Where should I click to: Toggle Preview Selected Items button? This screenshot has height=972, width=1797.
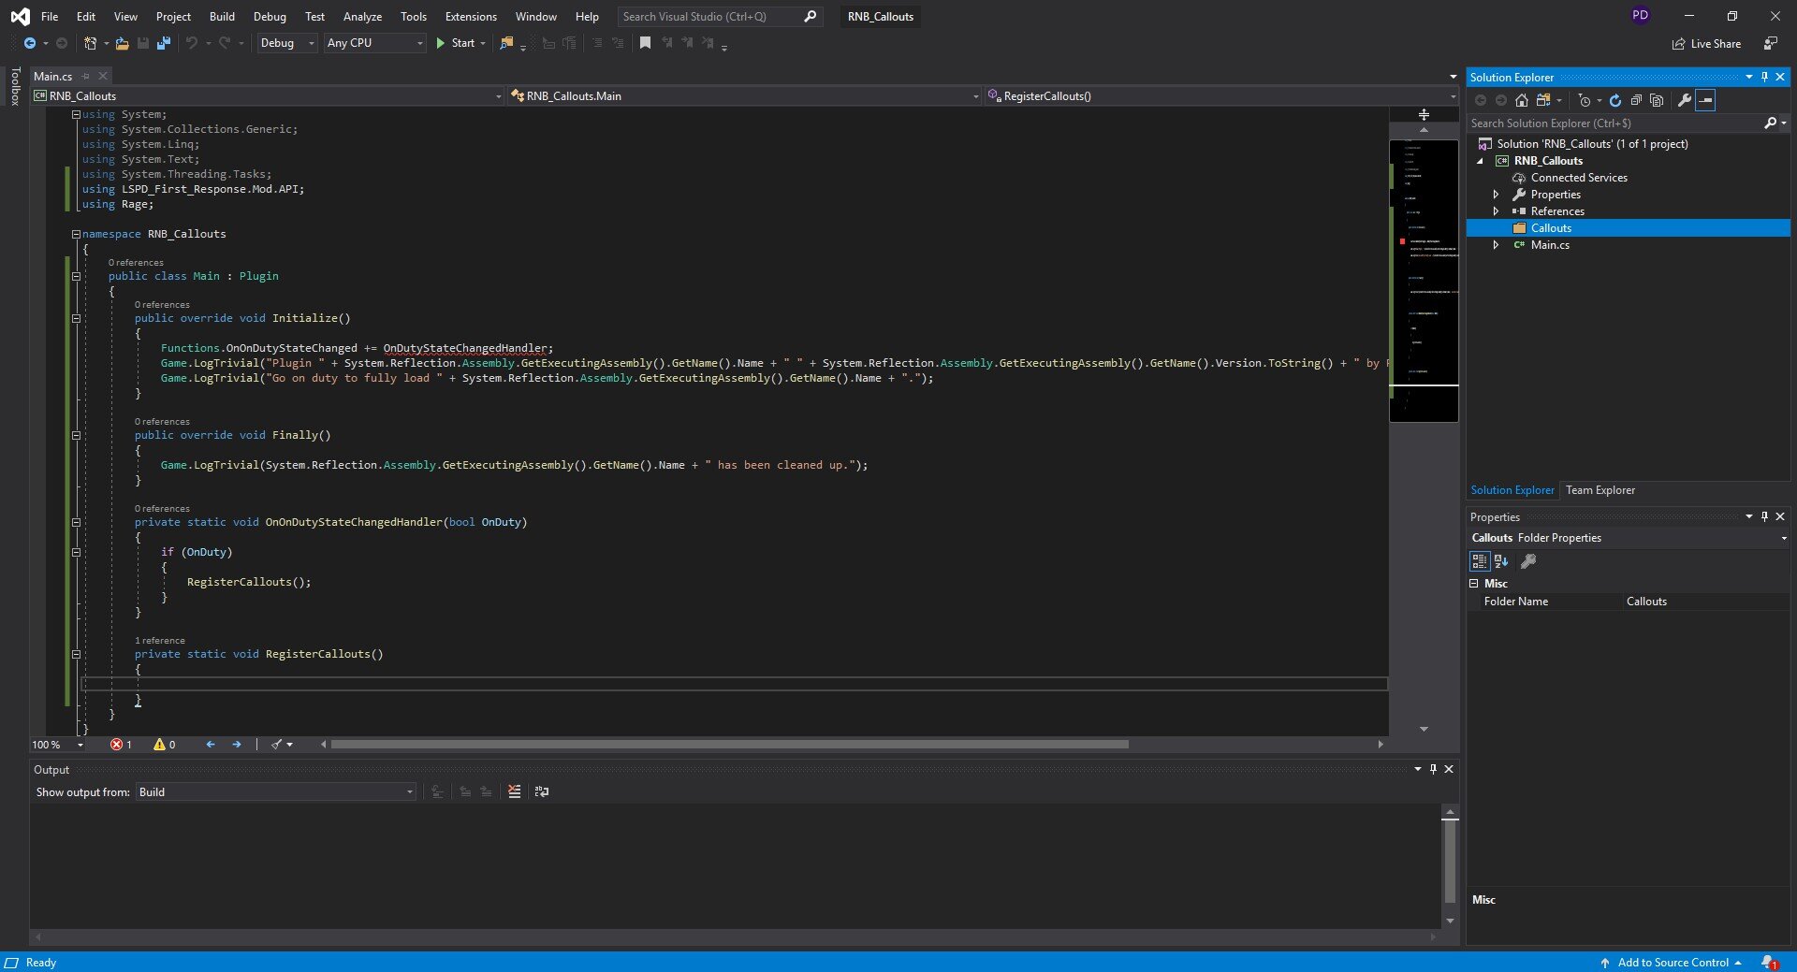pyautogui.click(x=1705, y=100)
